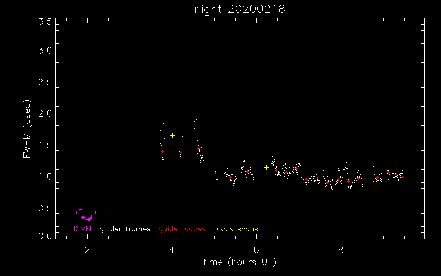
Task: Click the y-axis tick label '1.5'
Action: tap(45, 145)
